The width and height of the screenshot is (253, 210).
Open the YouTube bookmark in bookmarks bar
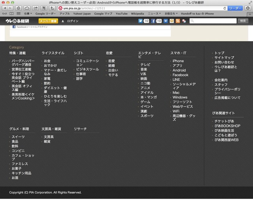point(121,13)
